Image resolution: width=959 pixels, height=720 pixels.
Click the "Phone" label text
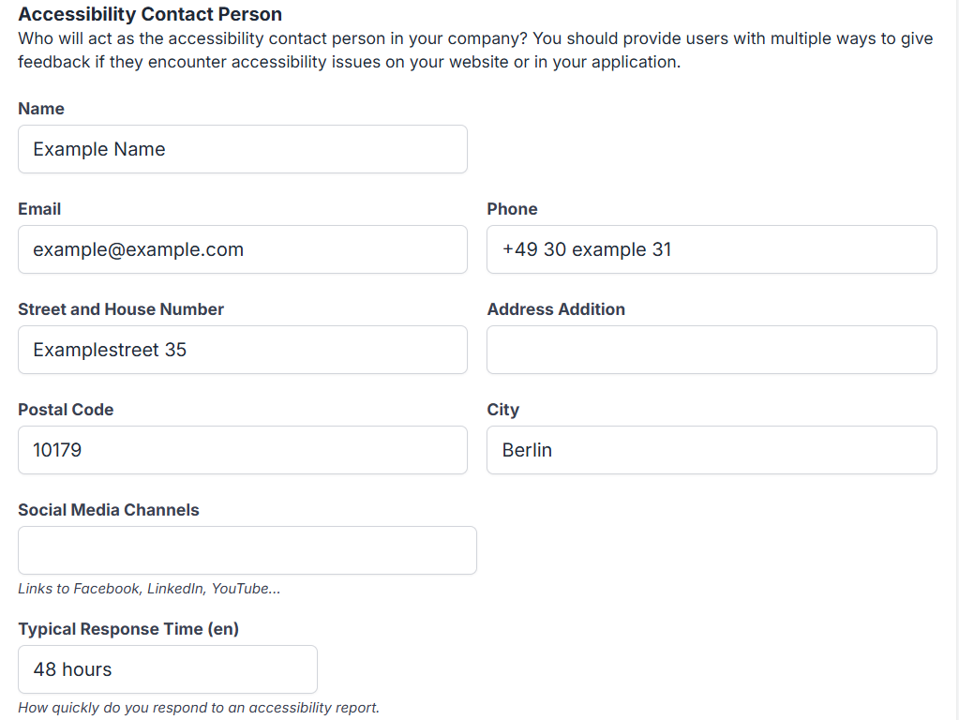(512, 209)
